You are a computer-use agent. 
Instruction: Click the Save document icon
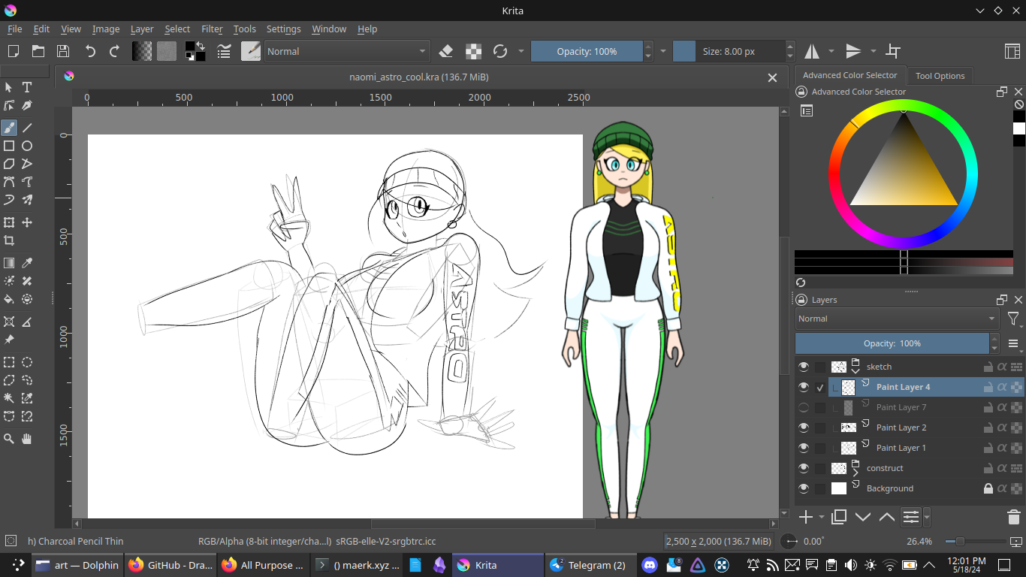tap(63, 51)
